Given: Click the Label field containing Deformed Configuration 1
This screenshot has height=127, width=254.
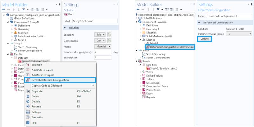Looking at the screenshot, I should (x=230, y=16).
